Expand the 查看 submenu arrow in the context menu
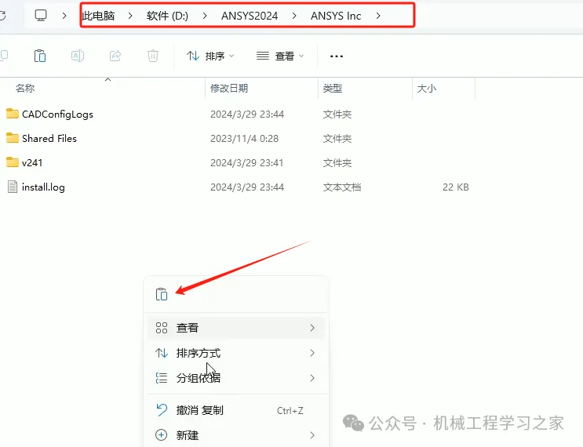The height and width of the screenshot is (447, 583). coord(312,328)
